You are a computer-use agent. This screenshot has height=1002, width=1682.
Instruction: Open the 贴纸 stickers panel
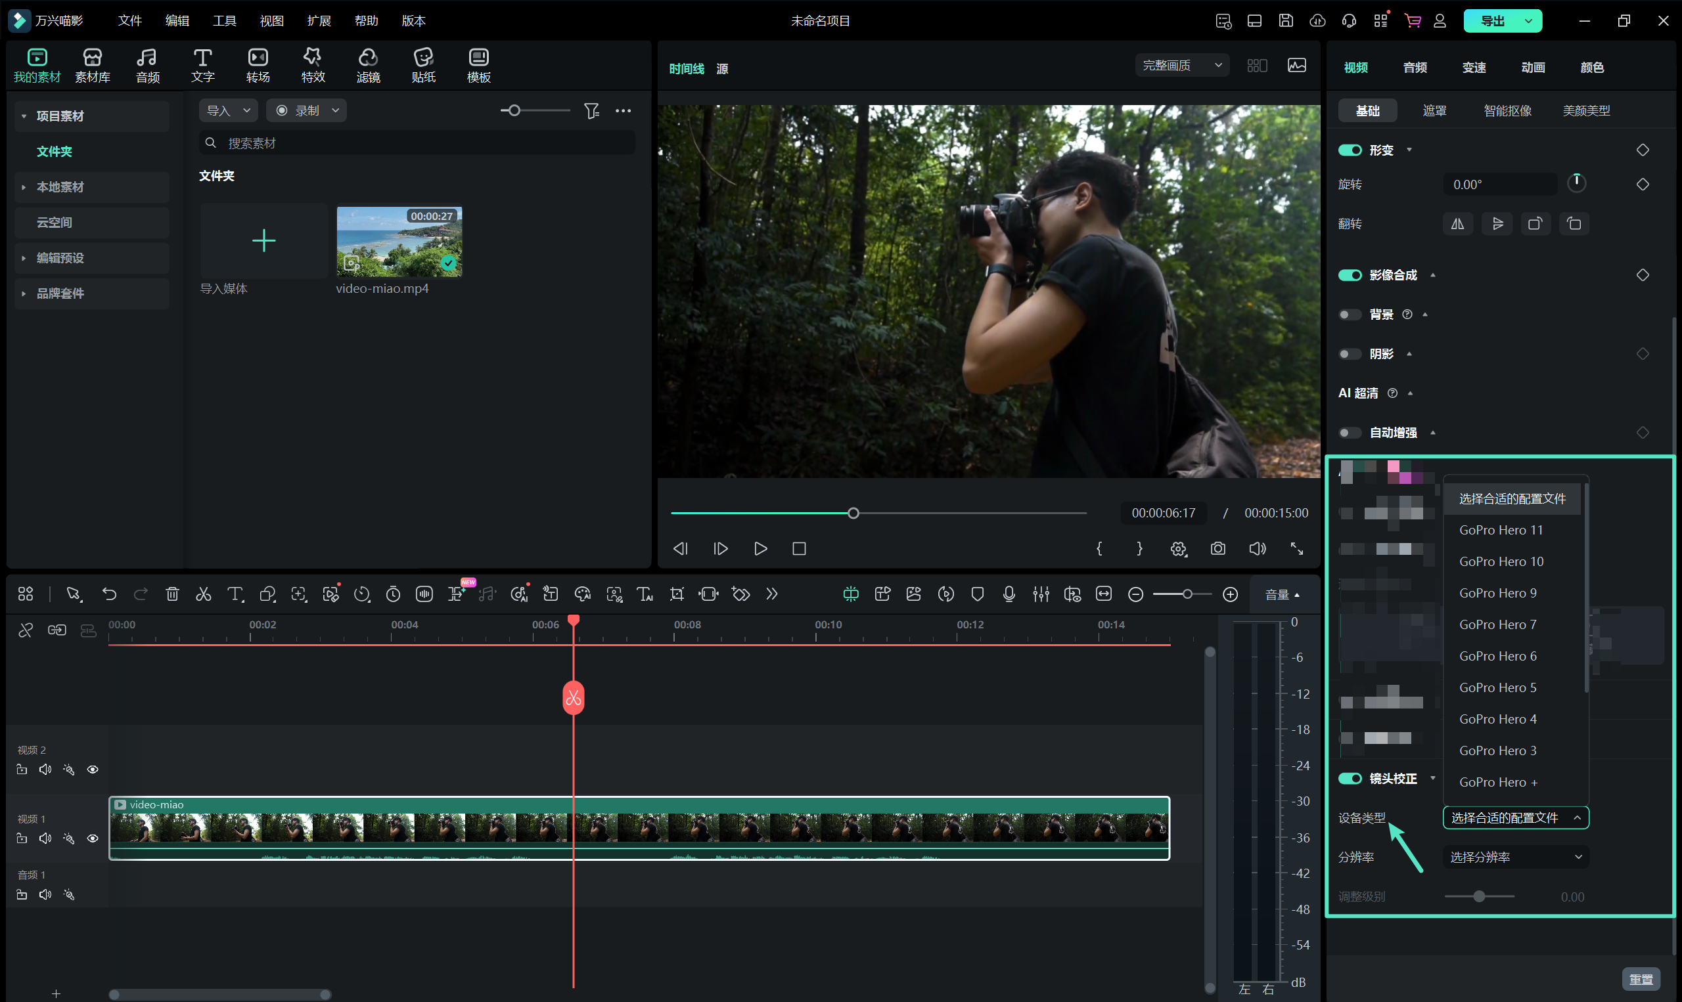[x=423, y=65]
